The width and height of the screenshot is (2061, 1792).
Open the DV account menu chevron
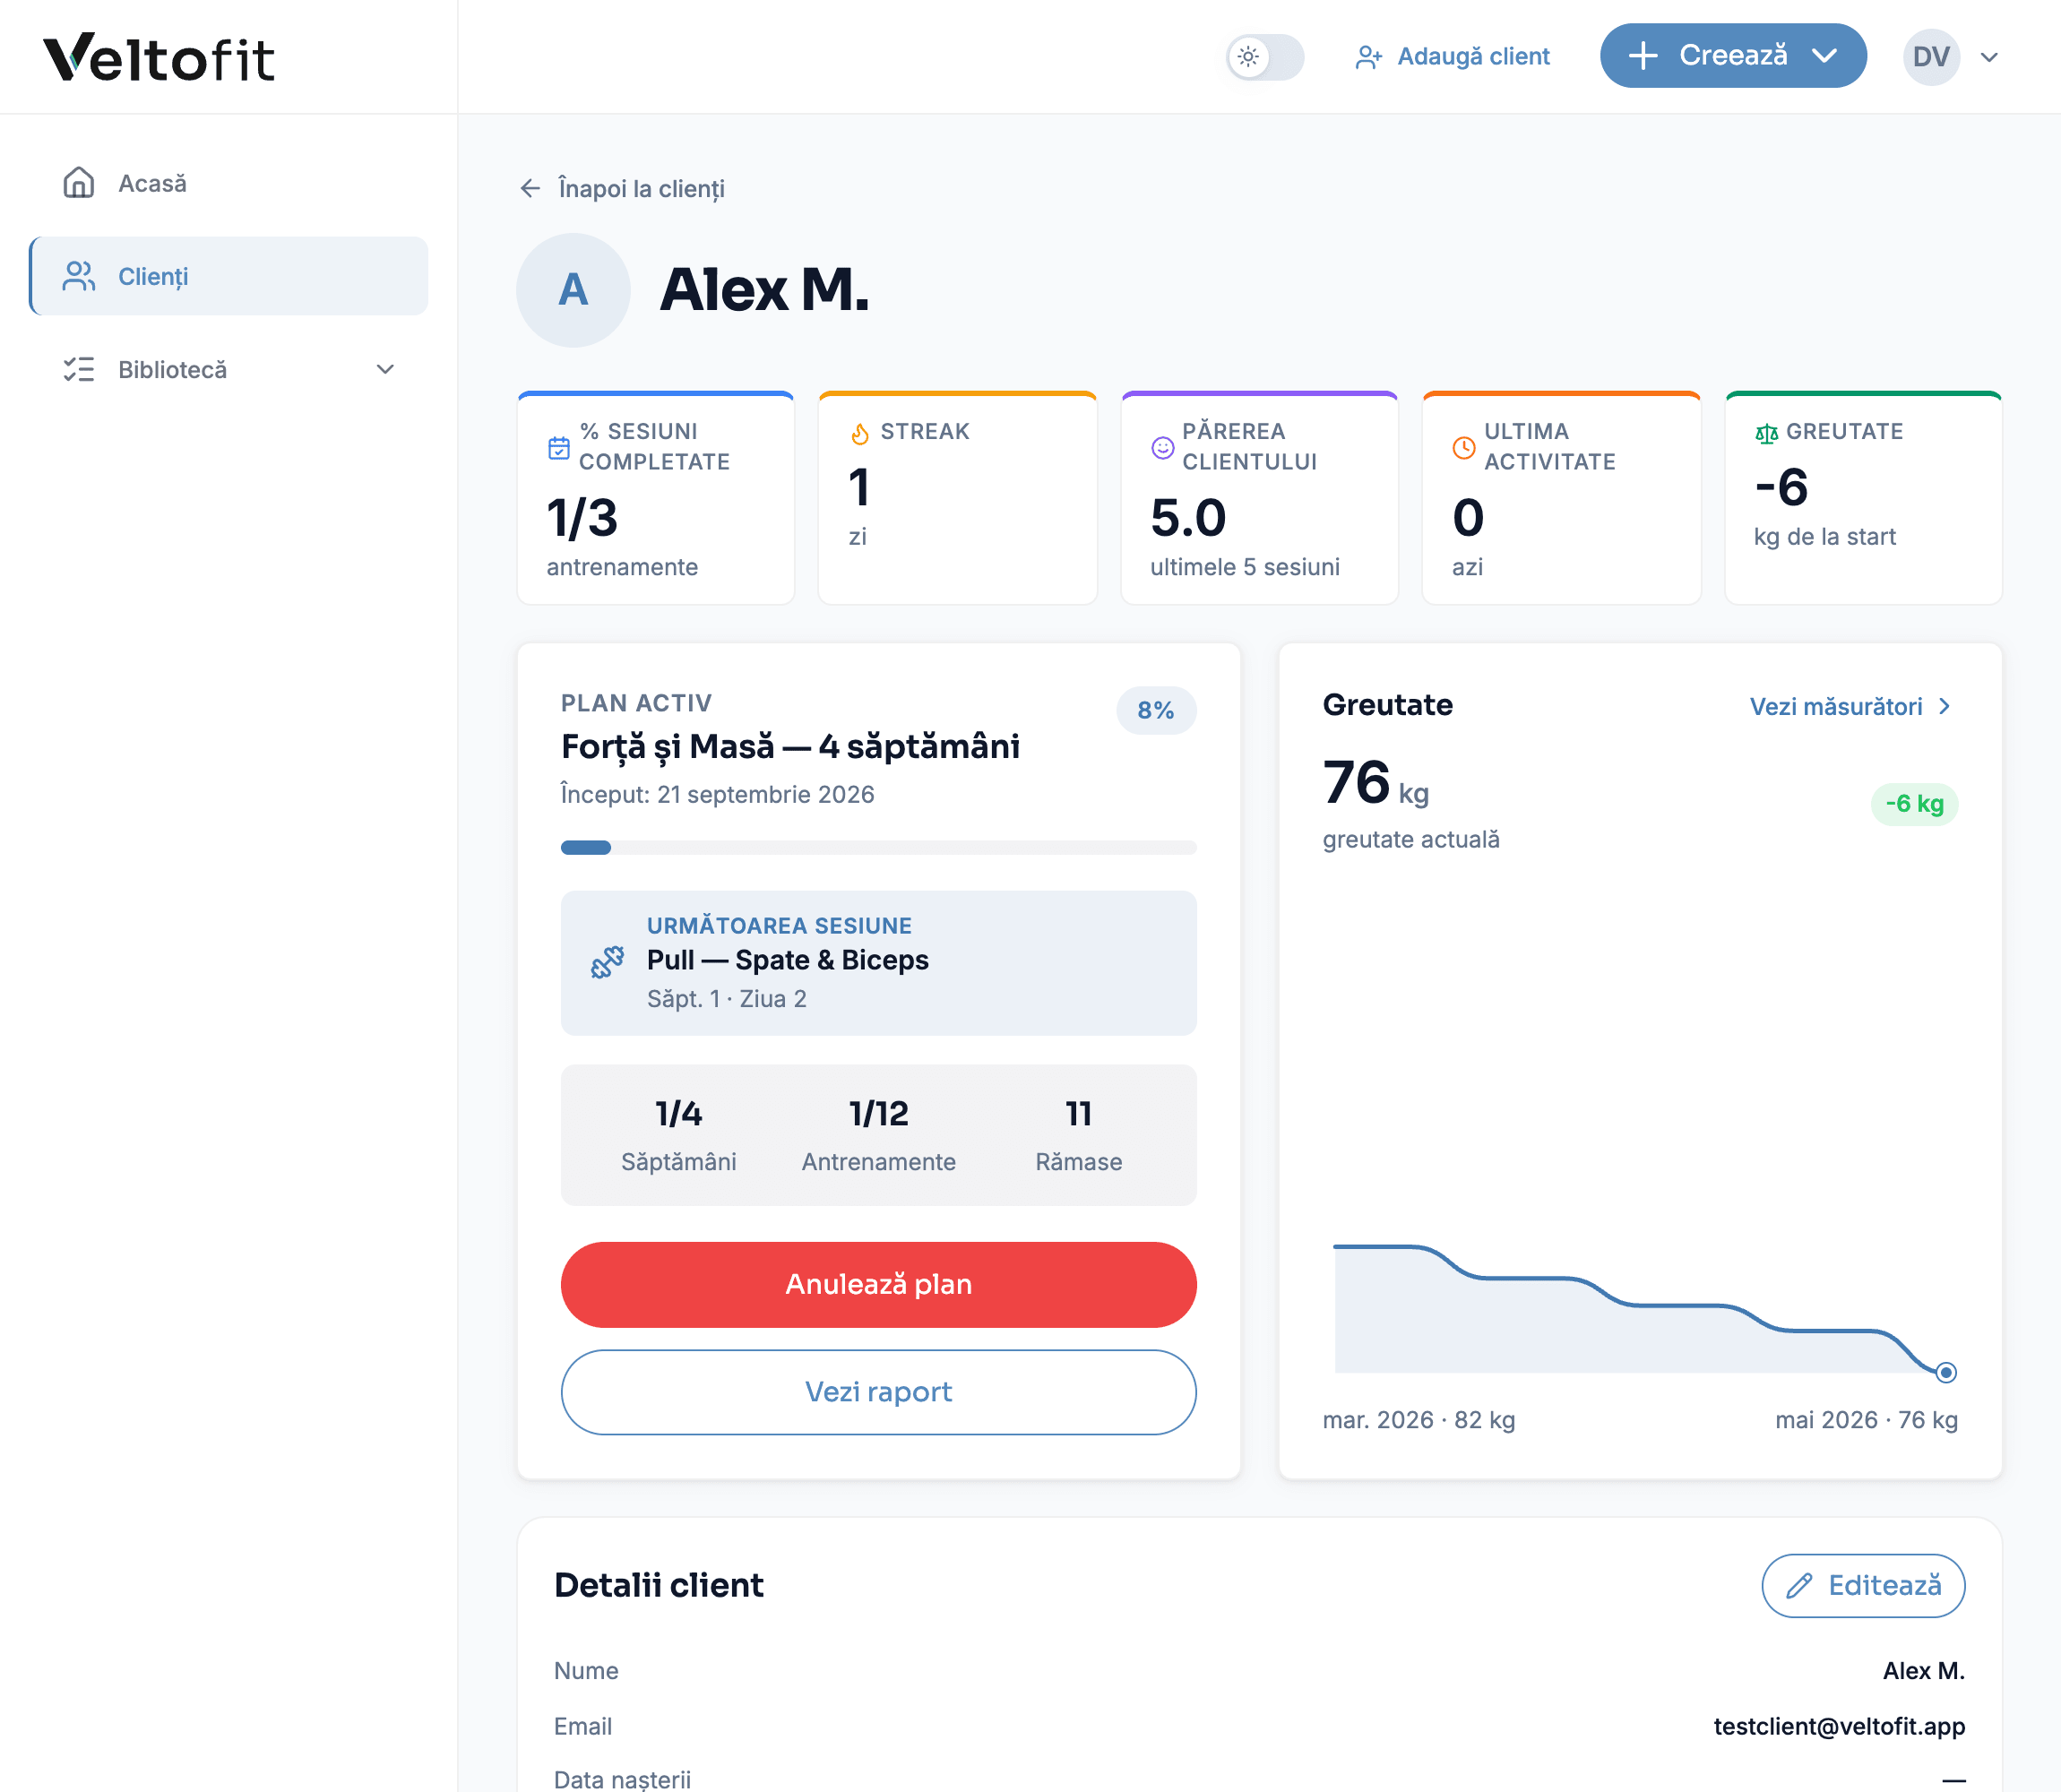pos(1988,57)
